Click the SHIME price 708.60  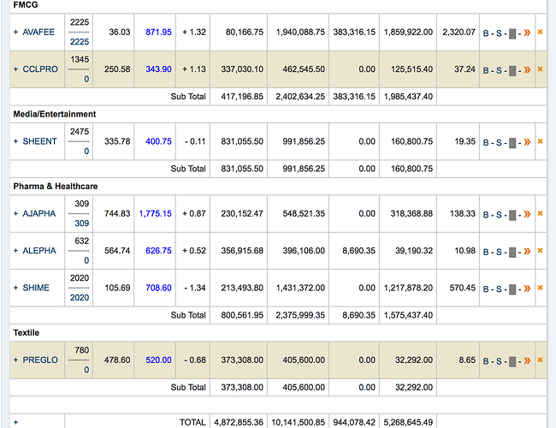158,288
